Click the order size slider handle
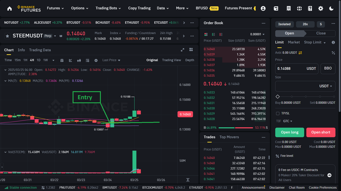341x191 pixels. click(278, 97)
